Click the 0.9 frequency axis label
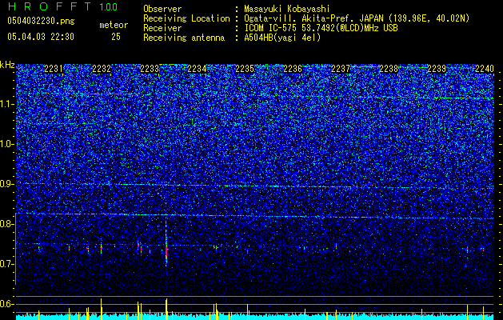Image resolution: width=503 pixels, height=320 pixels. tap(6, 184)
